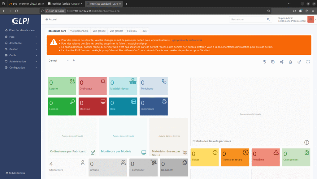
Task: Add a new dashboard with plus icon
Action: click(74, 61)
